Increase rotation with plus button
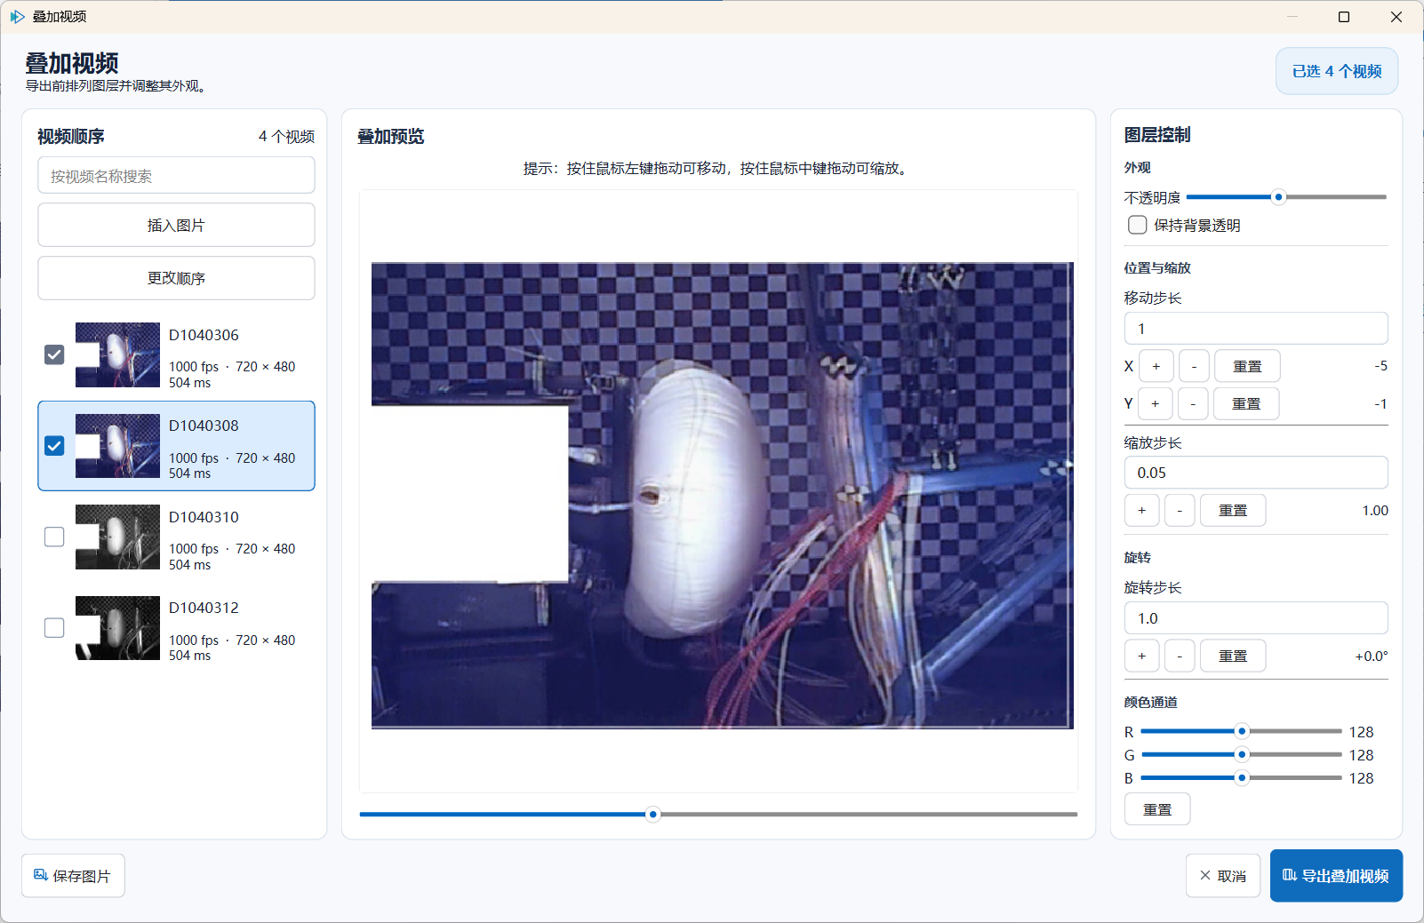The width and height of the screenshot is (1424, 923). click(x=1142, y=656)
